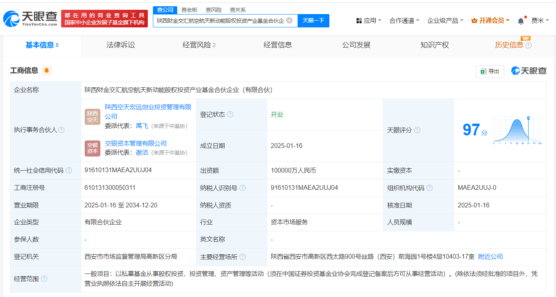Switch to the 法律诉讼 tab

tap(120, 45)
